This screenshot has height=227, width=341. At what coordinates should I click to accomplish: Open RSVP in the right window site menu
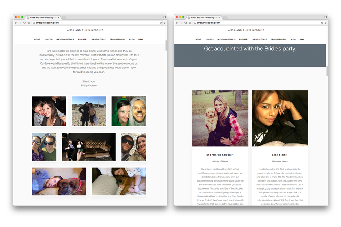click(x=302, y=39)
